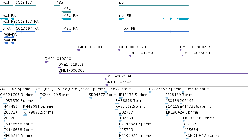This screenshot has width=248, height=140.
Task: Click the Ir48a gene arrow
Action: click(57, 6)
